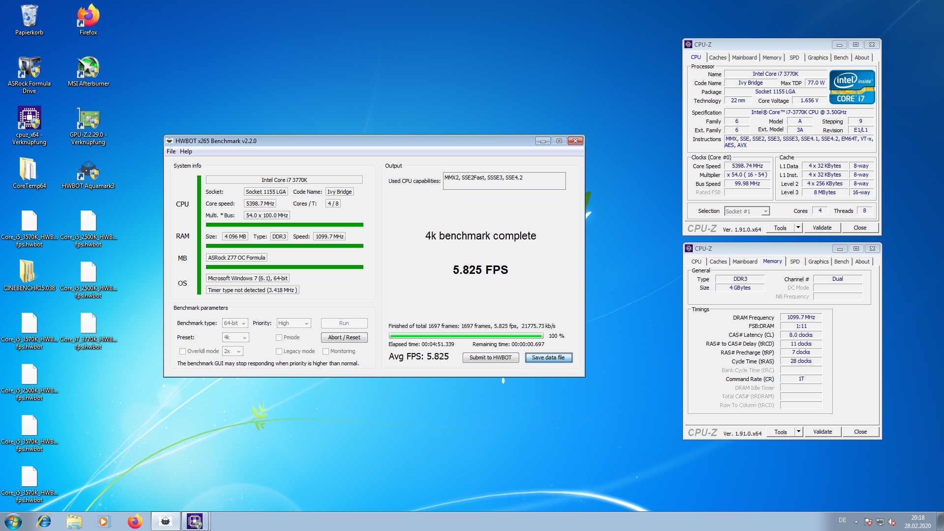The image size is (944, 531).
Task: Click the Intel Core i7 logo in CPU-Z
Action: pos(852,87)
